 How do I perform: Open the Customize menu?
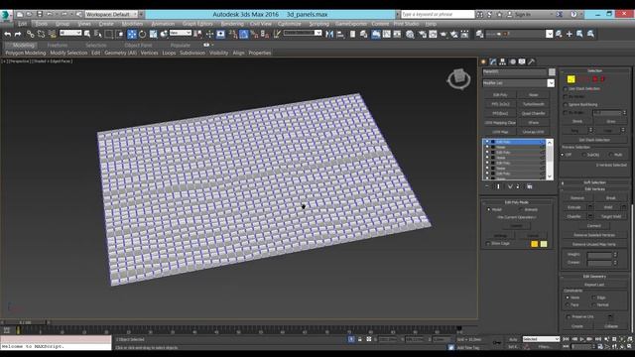click(x=290, y=24)
